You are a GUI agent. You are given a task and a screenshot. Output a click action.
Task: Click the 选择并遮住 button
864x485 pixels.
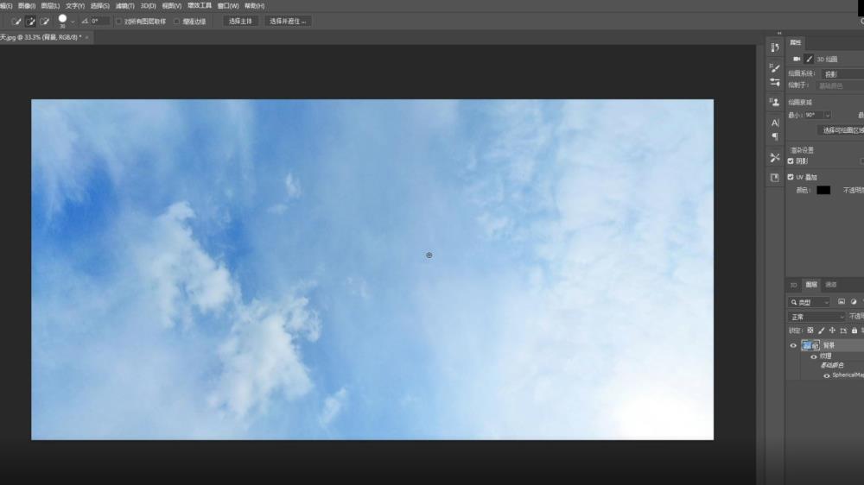288,22
